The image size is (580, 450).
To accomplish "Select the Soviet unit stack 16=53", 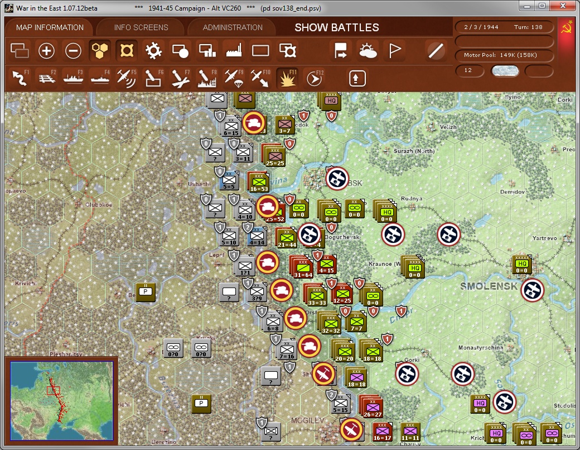I will click(x=259, y=182).
